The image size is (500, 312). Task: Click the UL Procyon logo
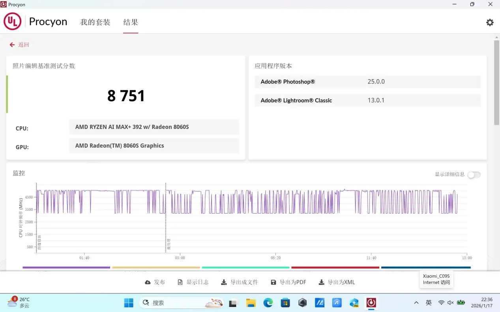click(13, 21)
